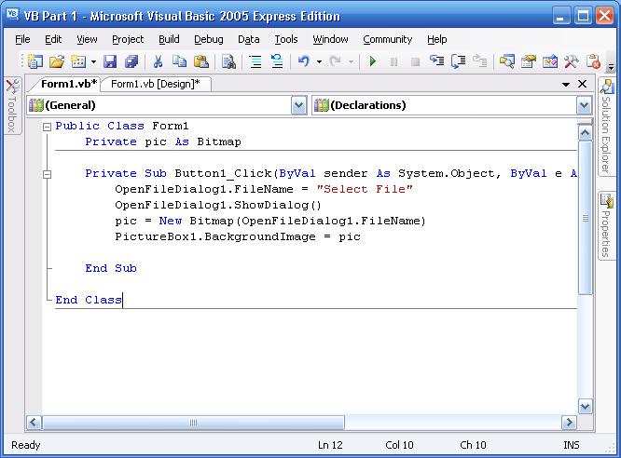Save the current file with floppy icon

110,61
